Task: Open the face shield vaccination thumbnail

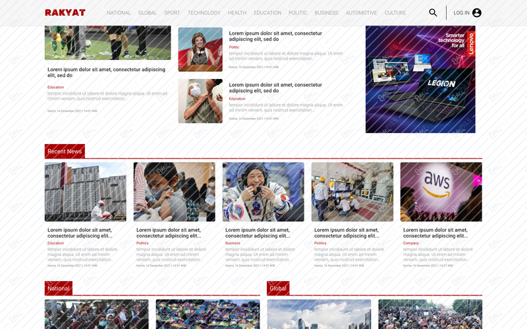Action: (200, 101)
